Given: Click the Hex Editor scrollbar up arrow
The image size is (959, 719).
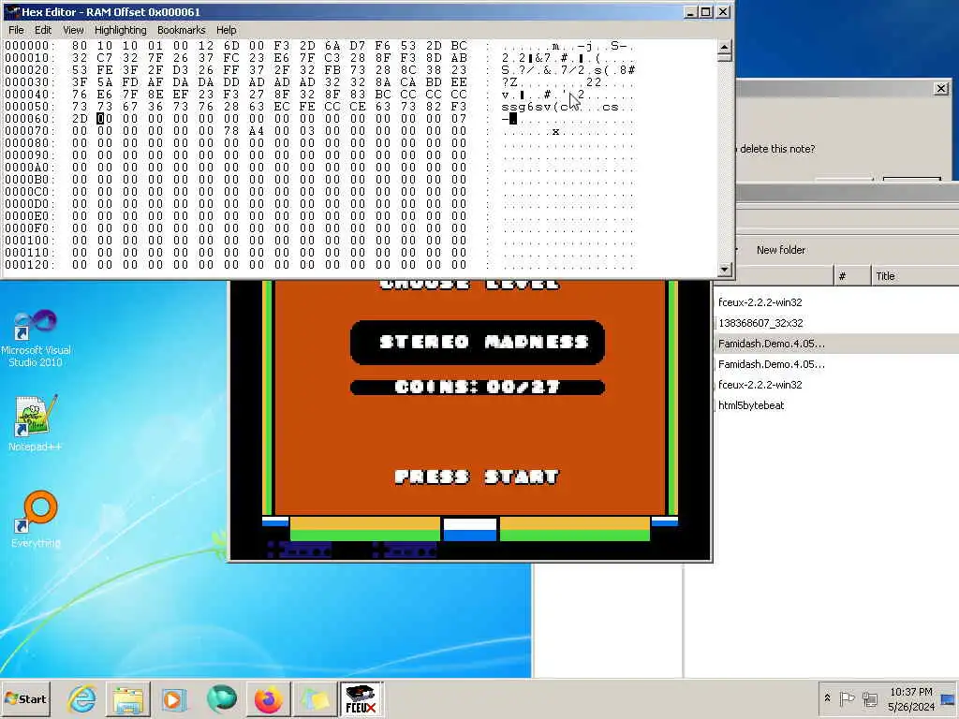Looking at the screenshot, I should [x=724, y=47].
